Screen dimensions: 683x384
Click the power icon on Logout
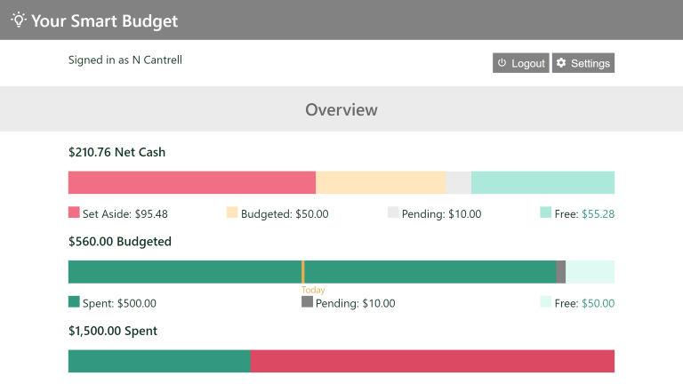[x=502, y=63]
